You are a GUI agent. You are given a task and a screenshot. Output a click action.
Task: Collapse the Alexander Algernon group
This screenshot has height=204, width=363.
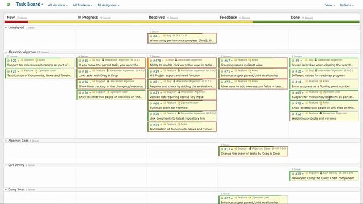(6, 52)
